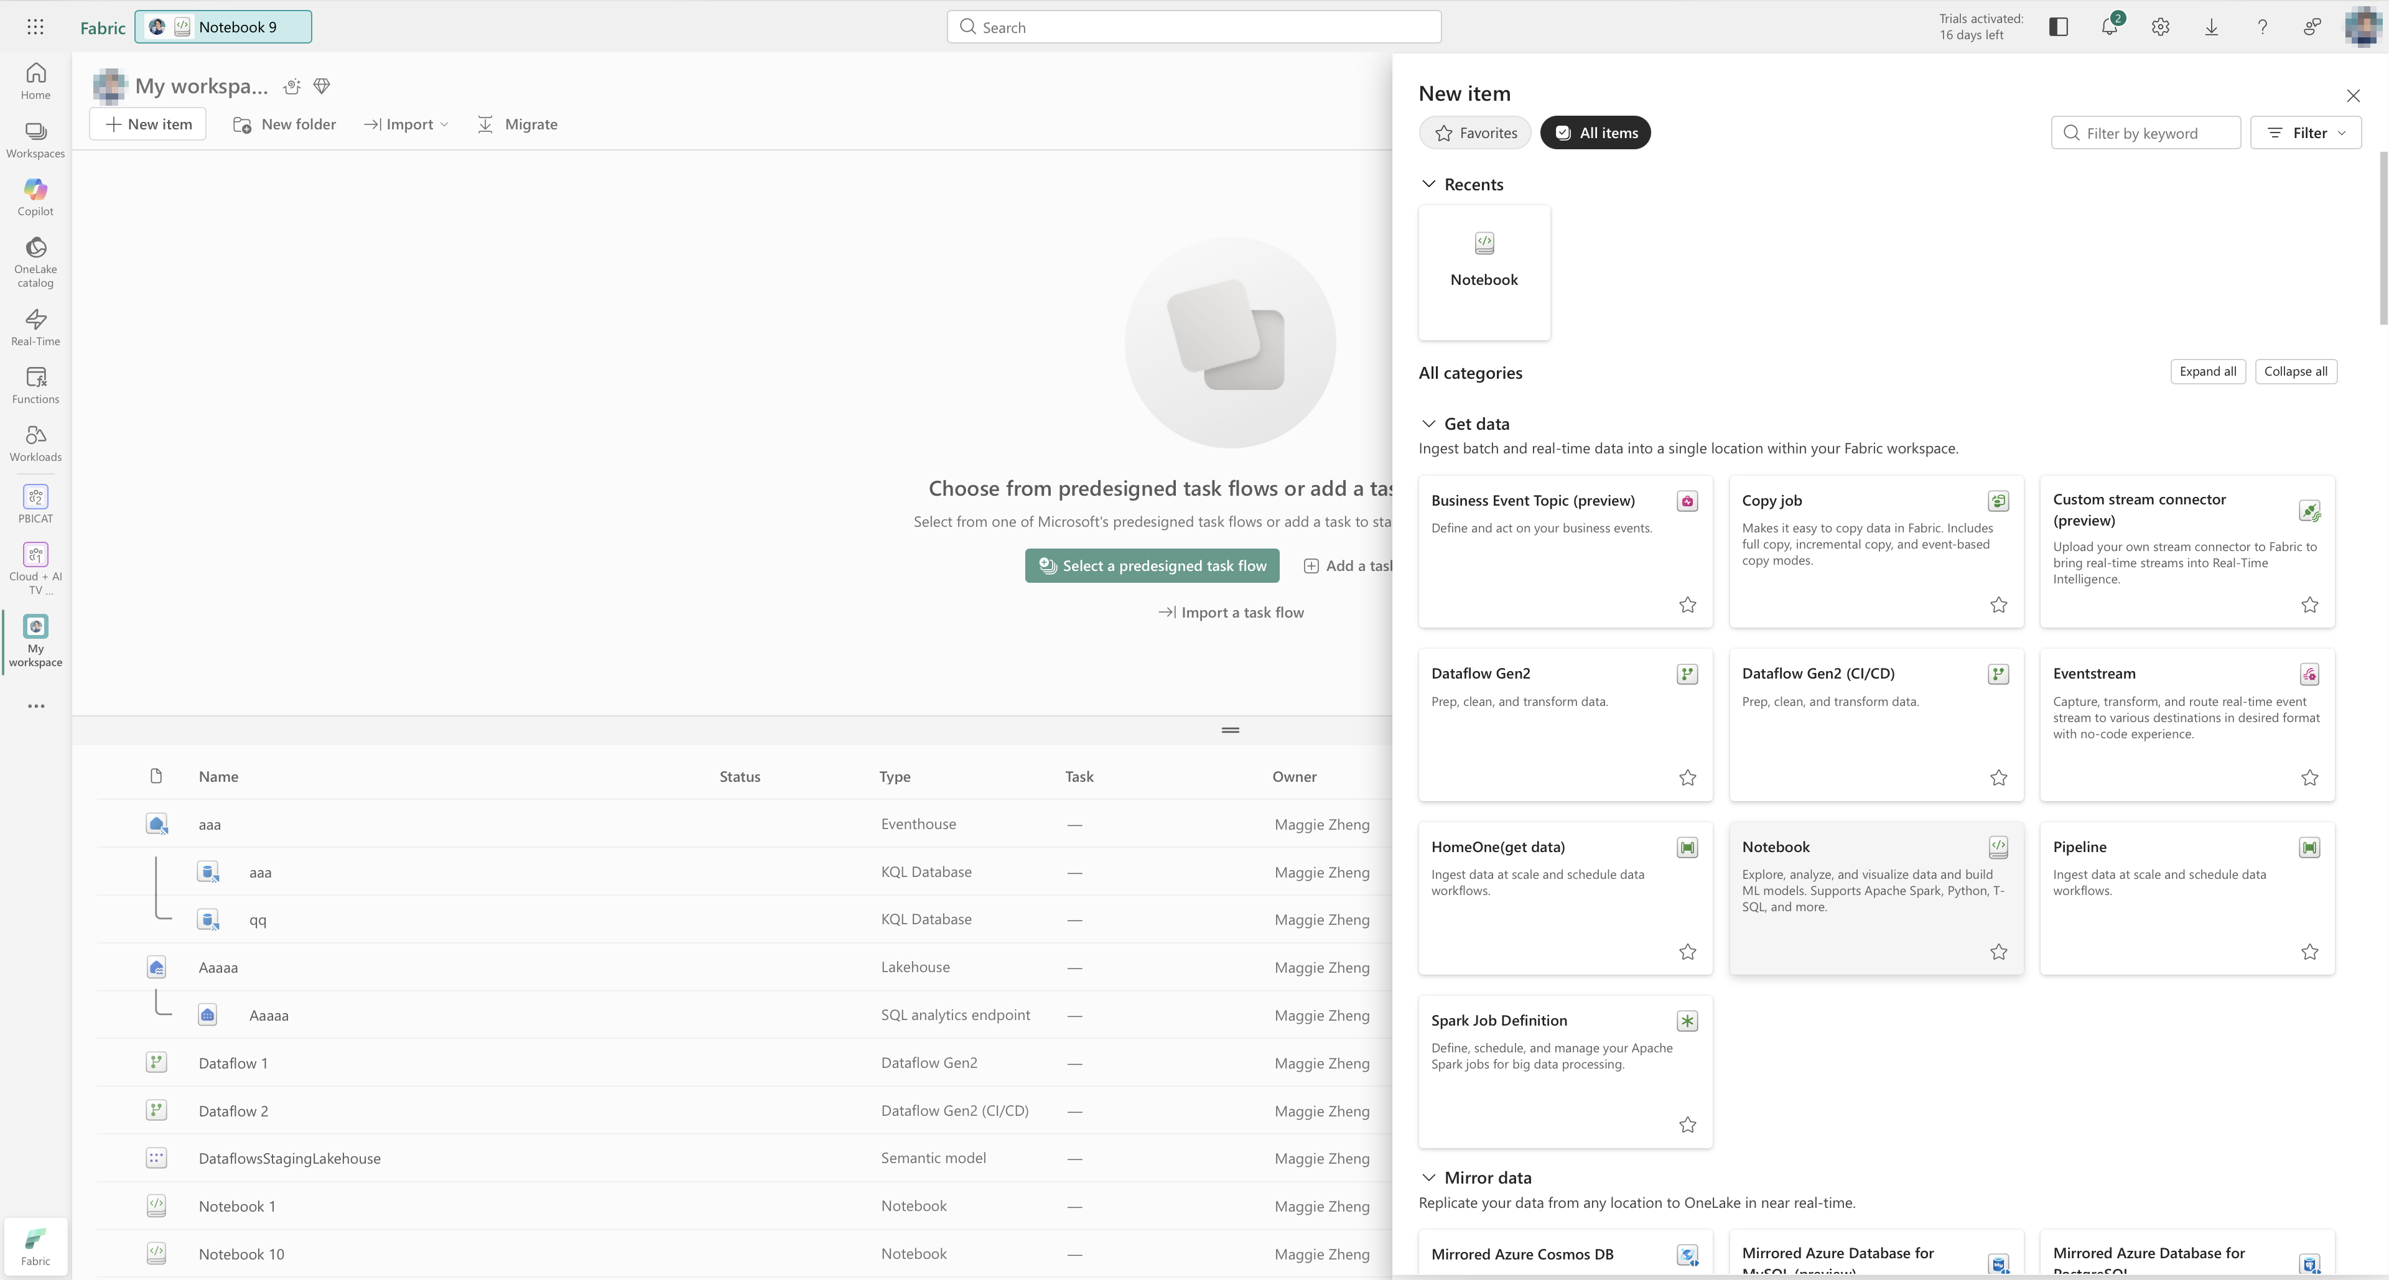Open the app launcher grid
2389x1280 pixels.
tap(35, 27)
